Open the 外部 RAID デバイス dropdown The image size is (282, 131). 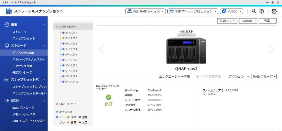[145, 11]
